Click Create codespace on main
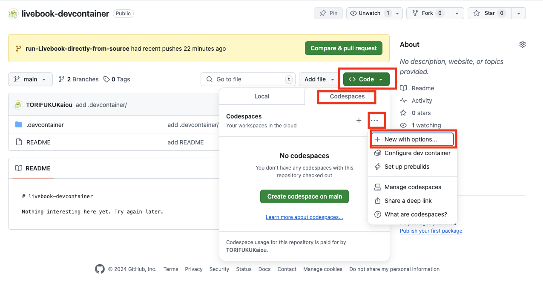Viewport: 543px width, 294px height. point(304,196)
